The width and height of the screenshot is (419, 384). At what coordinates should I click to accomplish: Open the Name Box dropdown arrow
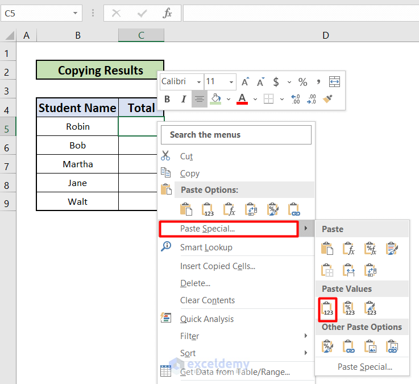pos(76,13)
